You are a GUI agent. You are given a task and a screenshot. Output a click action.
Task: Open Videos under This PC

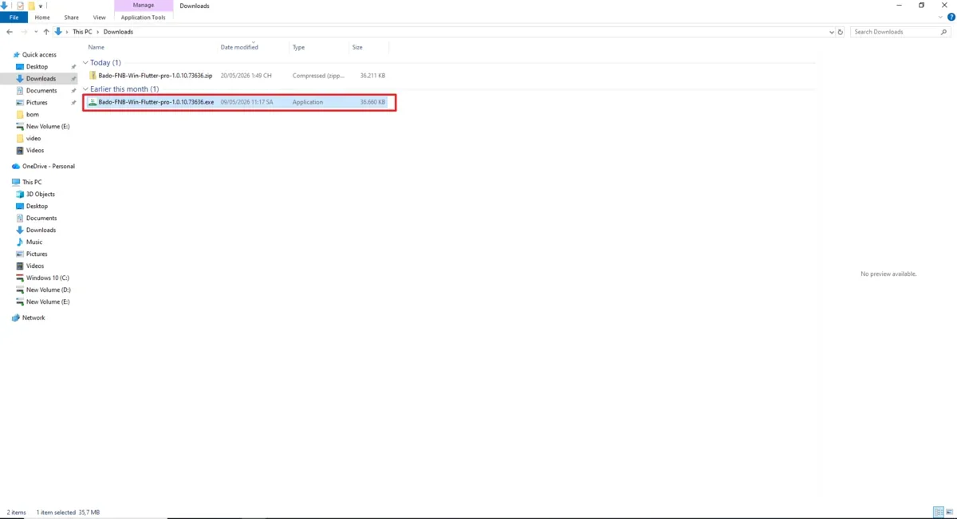(x=35, y=265)
